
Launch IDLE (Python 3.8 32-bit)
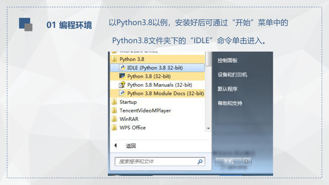point(157,68)
